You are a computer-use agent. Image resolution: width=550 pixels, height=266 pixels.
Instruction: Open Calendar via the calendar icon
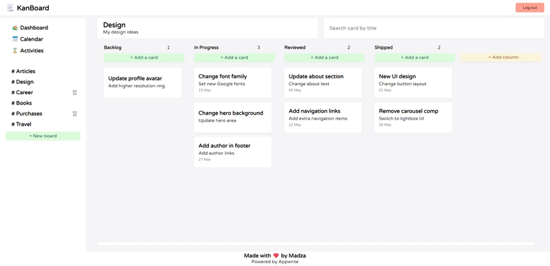click(x=14, y=39)
